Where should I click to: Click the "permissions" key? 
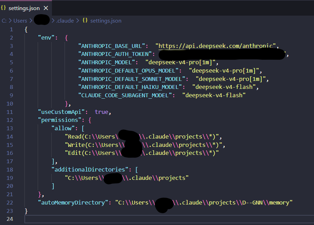pos(60,120)
